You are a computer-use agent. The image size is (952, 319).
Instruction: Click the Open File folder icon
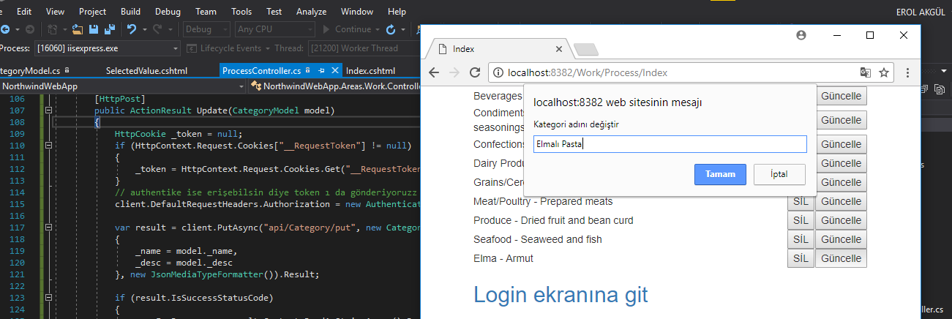point(78,30)
